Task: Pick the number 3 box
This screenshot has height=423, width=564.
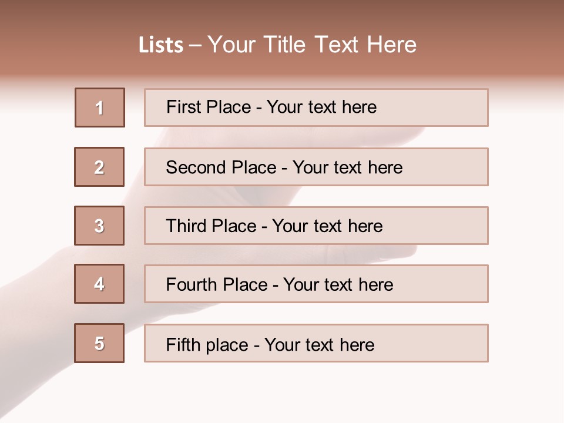Action: [x=99, y=226]
